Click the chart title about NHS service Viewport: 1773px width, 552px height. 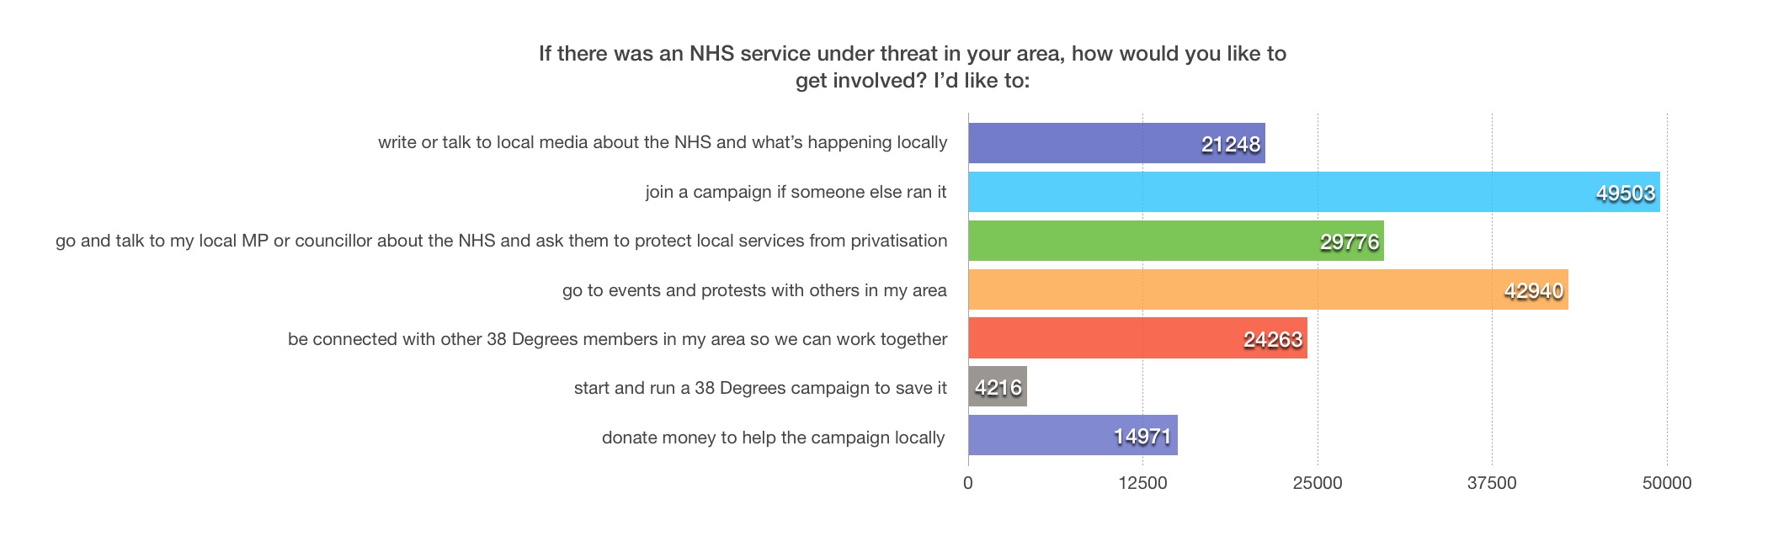click(x=913, y=67)
